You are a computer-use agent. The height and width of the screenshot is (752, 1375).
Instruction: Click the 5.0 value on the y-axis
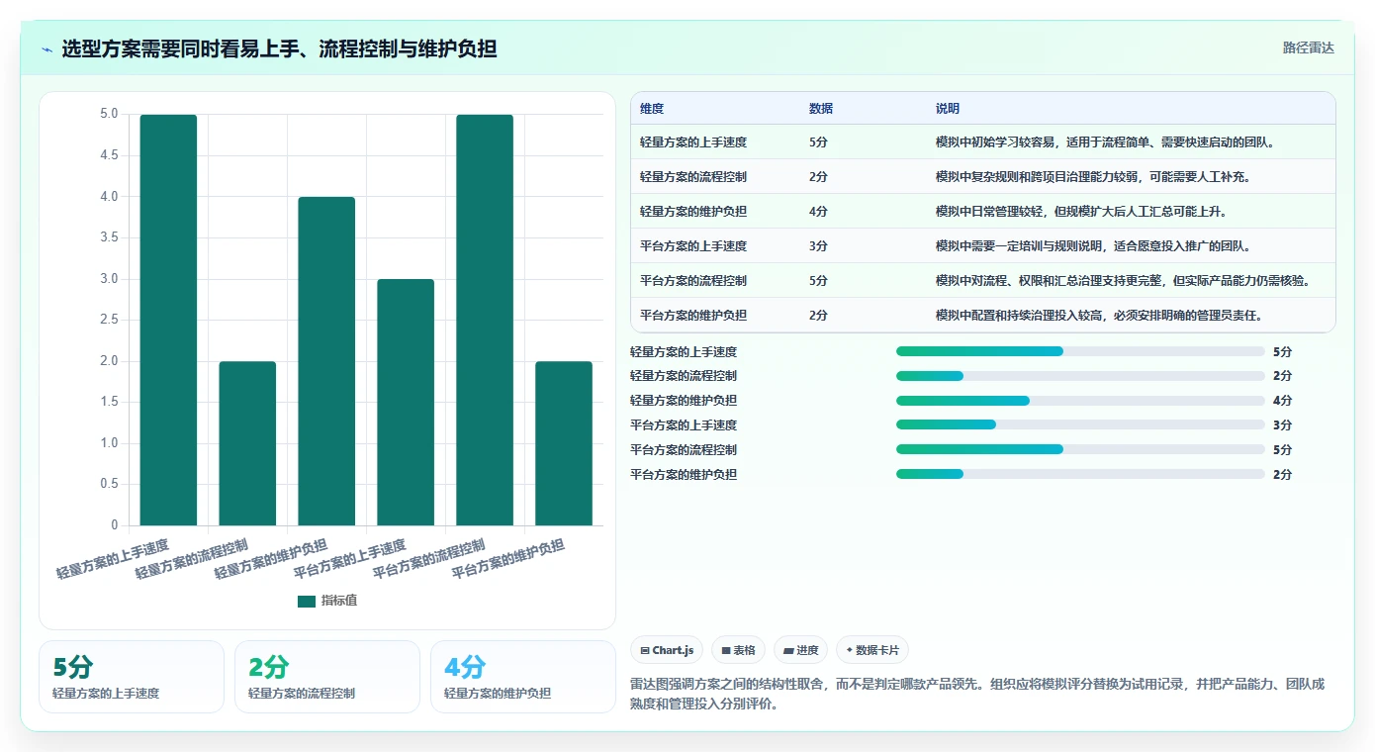pyautogui.click(x=109, y=114)
